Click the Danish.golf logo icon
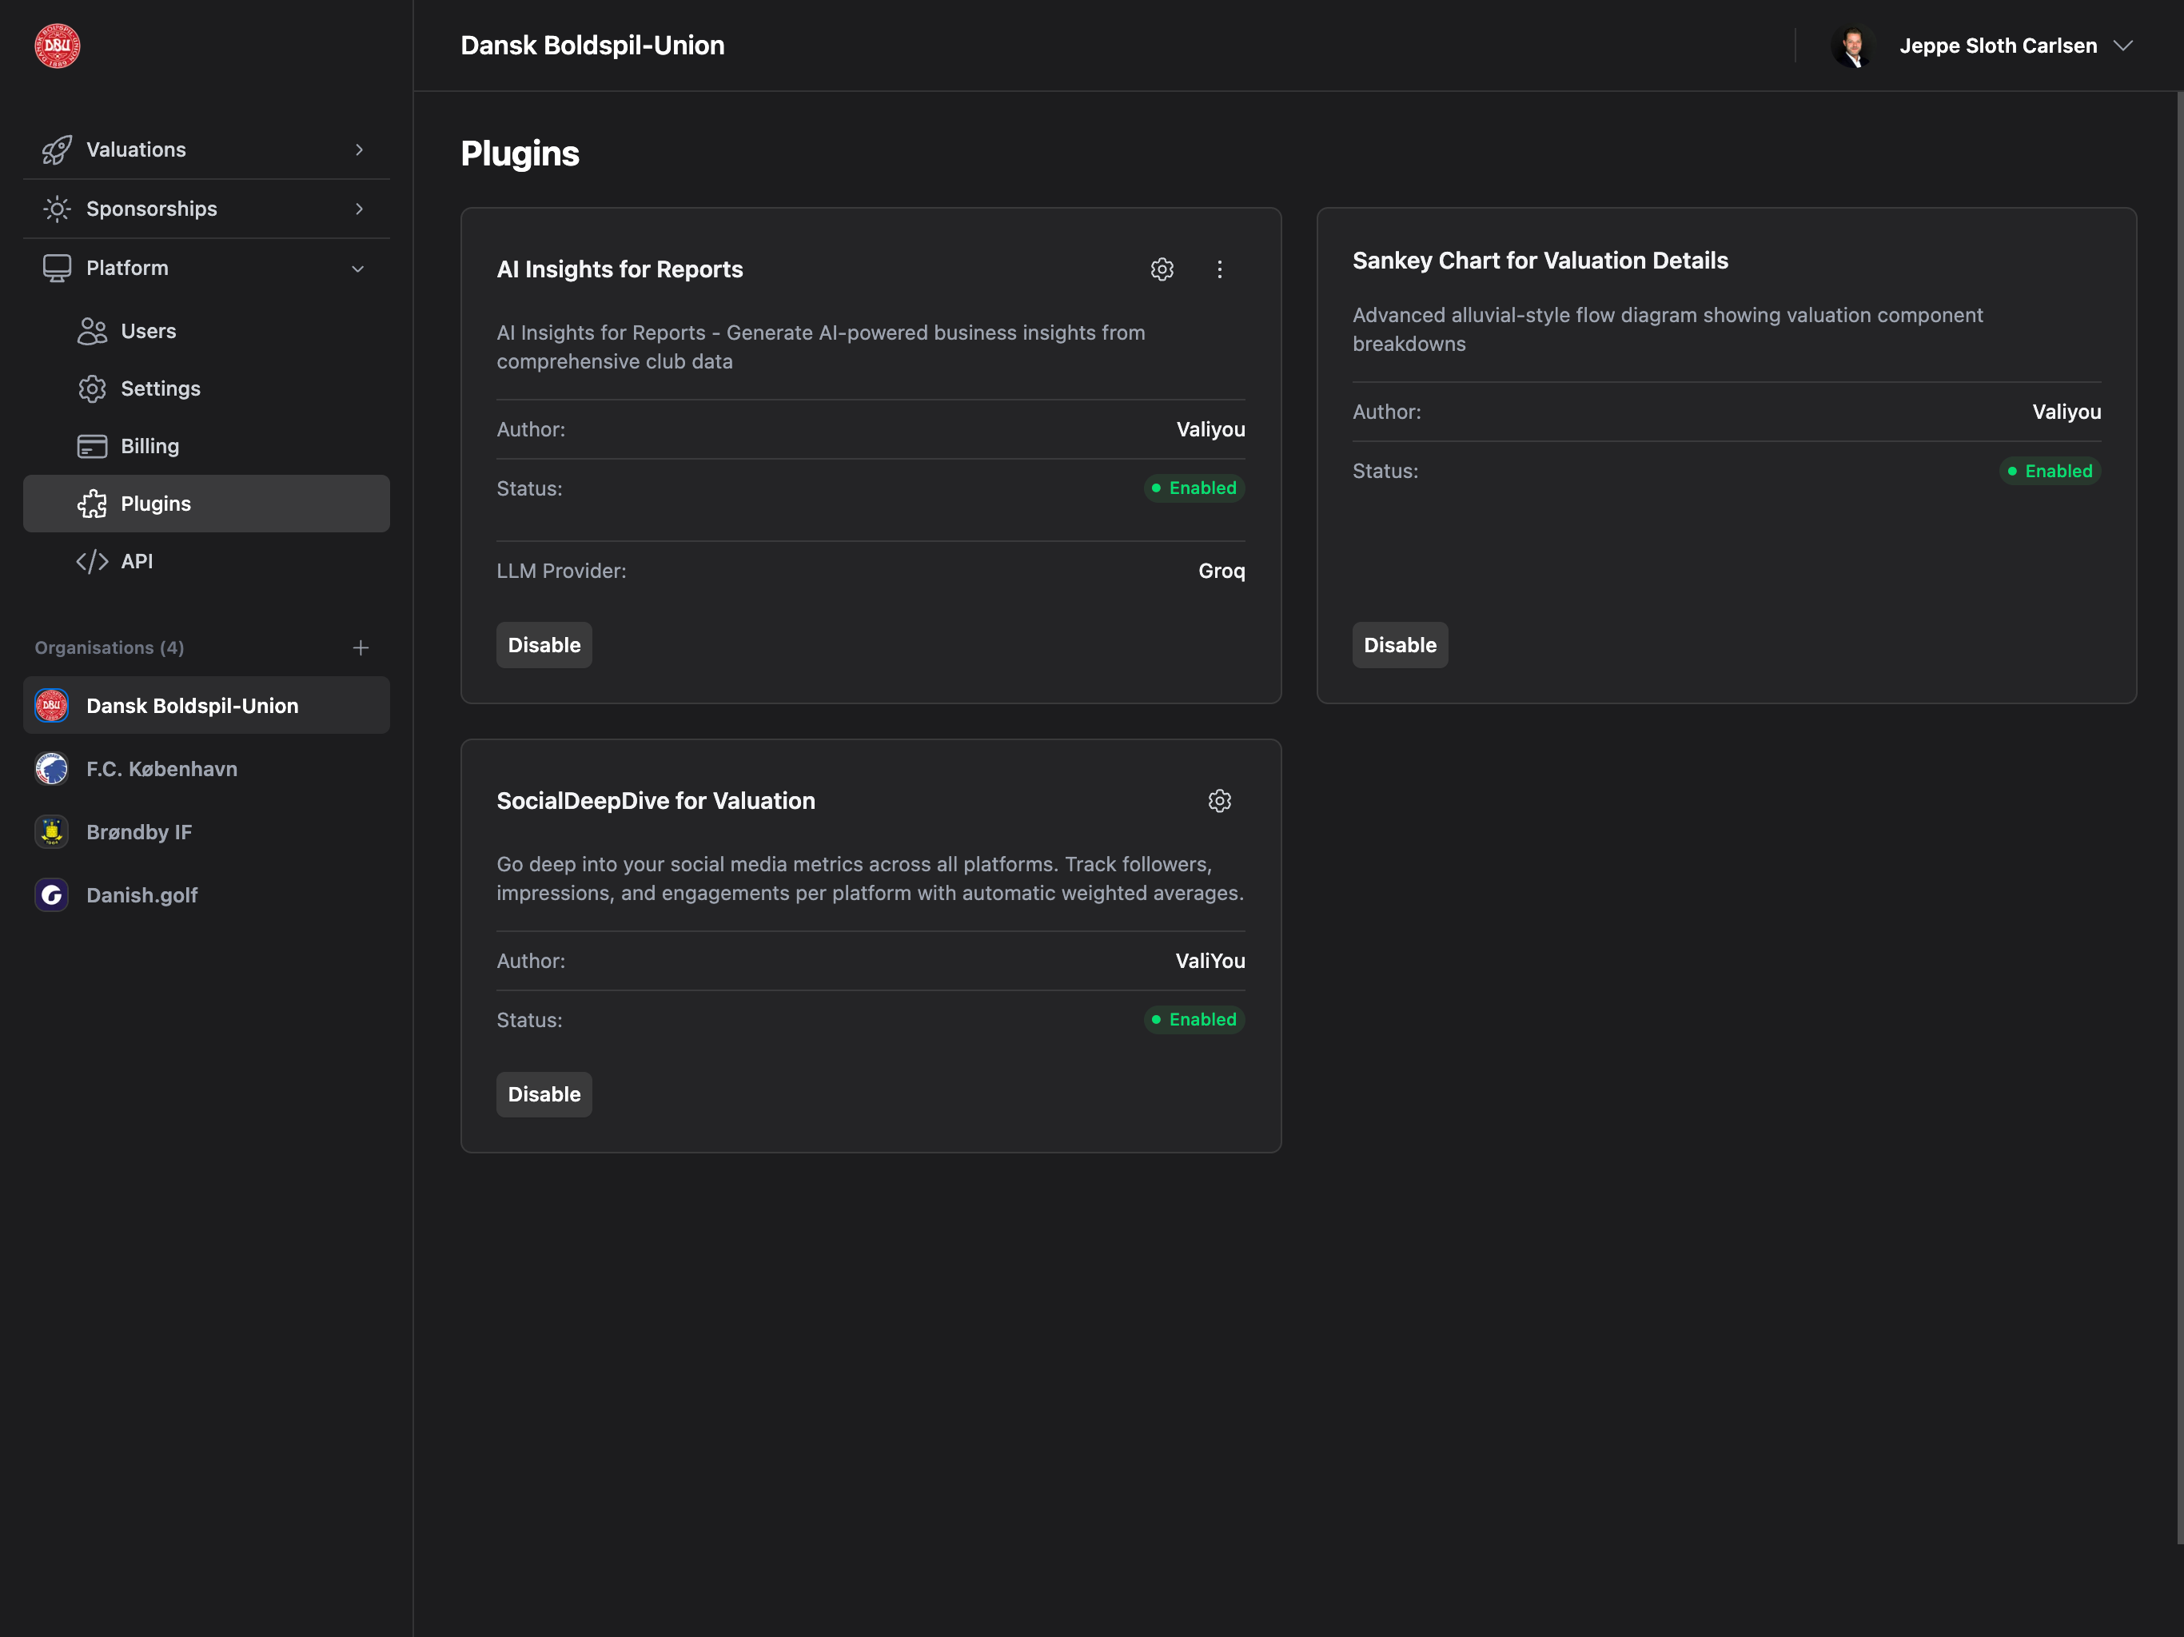Viewport: 2184px width, 1637px height. pos(51,895)
